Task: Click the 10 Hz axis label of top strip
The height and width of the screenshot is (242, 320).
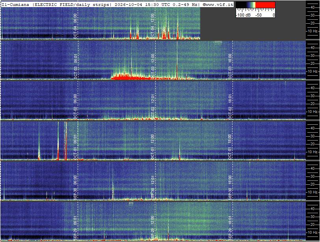Action: click(313, 31)
